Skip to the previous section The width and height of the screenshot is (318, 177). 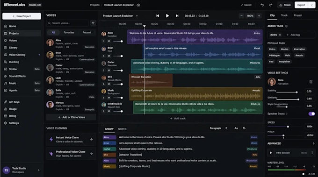158,16
